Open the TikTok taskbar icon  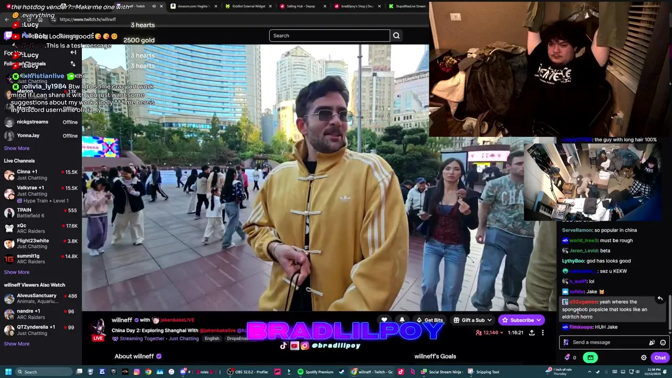400,372
